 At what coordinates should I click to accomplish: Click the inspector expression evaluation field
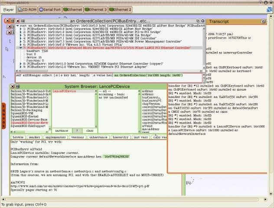coord(109,78)
